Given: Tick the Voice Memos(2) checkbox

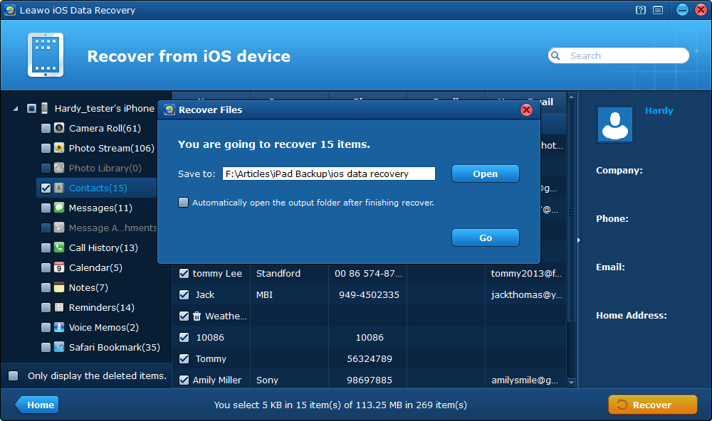Looking at the screenshot, I should [46, 328].
